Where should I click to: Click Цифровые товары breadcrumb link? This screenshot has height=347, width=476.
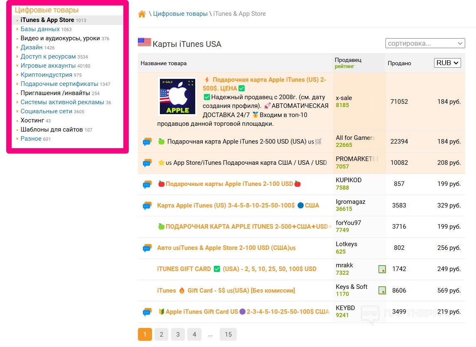click(180, 14)
